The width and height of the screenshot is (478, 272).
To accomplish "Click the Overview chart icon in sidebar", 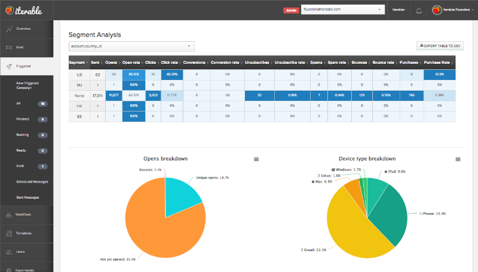I will (x=8, y=29).
